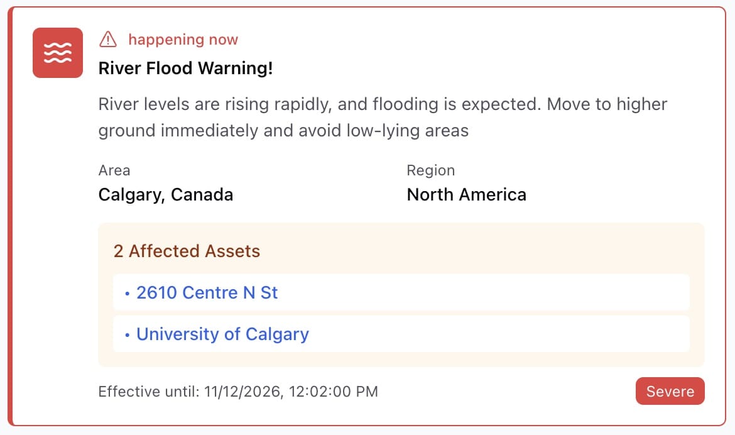Image resolution: width=735 pixels, height=435 pixels.
Task: Click the Area field label
Action: point(114,170)
